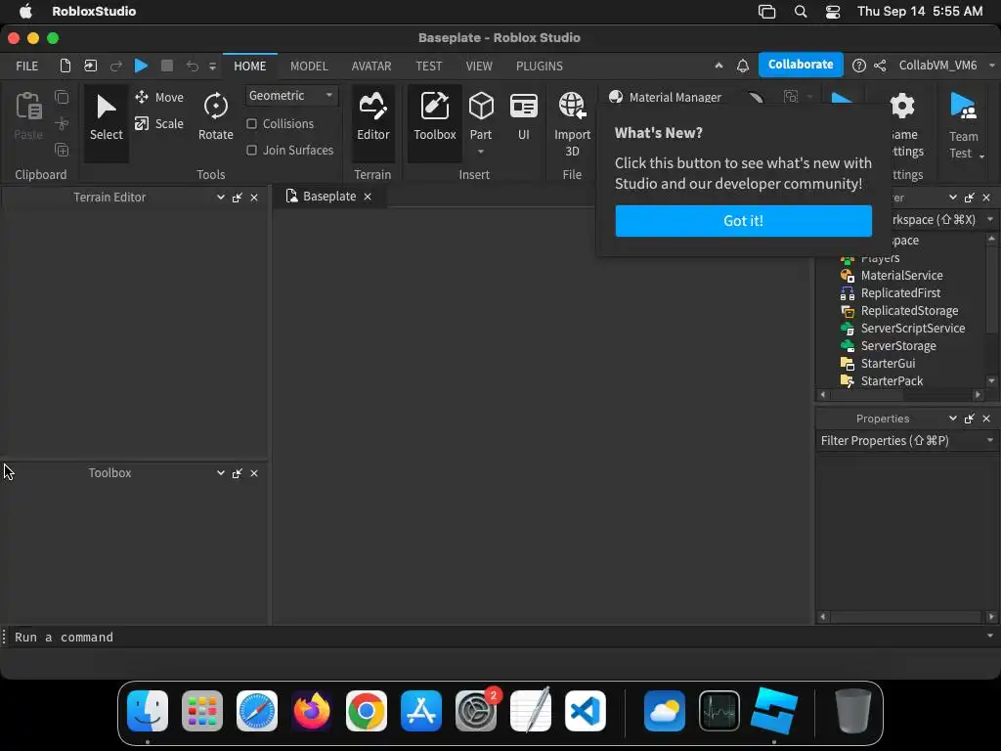Screen dimensions: 1001x751
Task: Insert a Part
Action: 481,116
